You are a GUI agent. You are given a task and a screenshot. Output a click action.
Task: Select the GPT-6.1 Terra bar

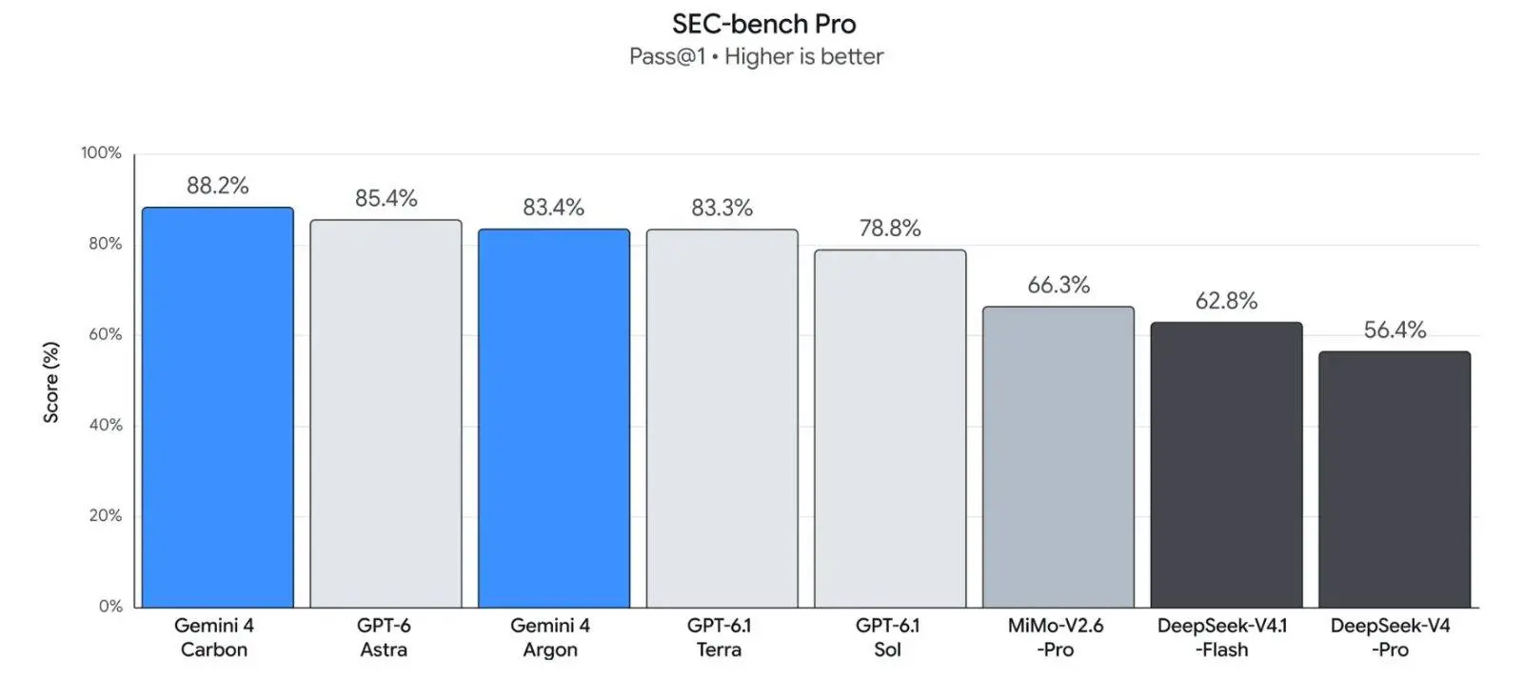(x=722, y=418)
